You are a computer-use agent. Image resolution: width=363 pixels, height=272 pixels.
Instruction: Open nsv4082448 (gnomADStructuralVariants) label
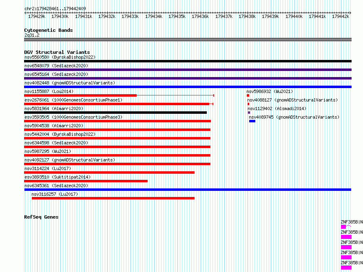[x=70, y=83]
